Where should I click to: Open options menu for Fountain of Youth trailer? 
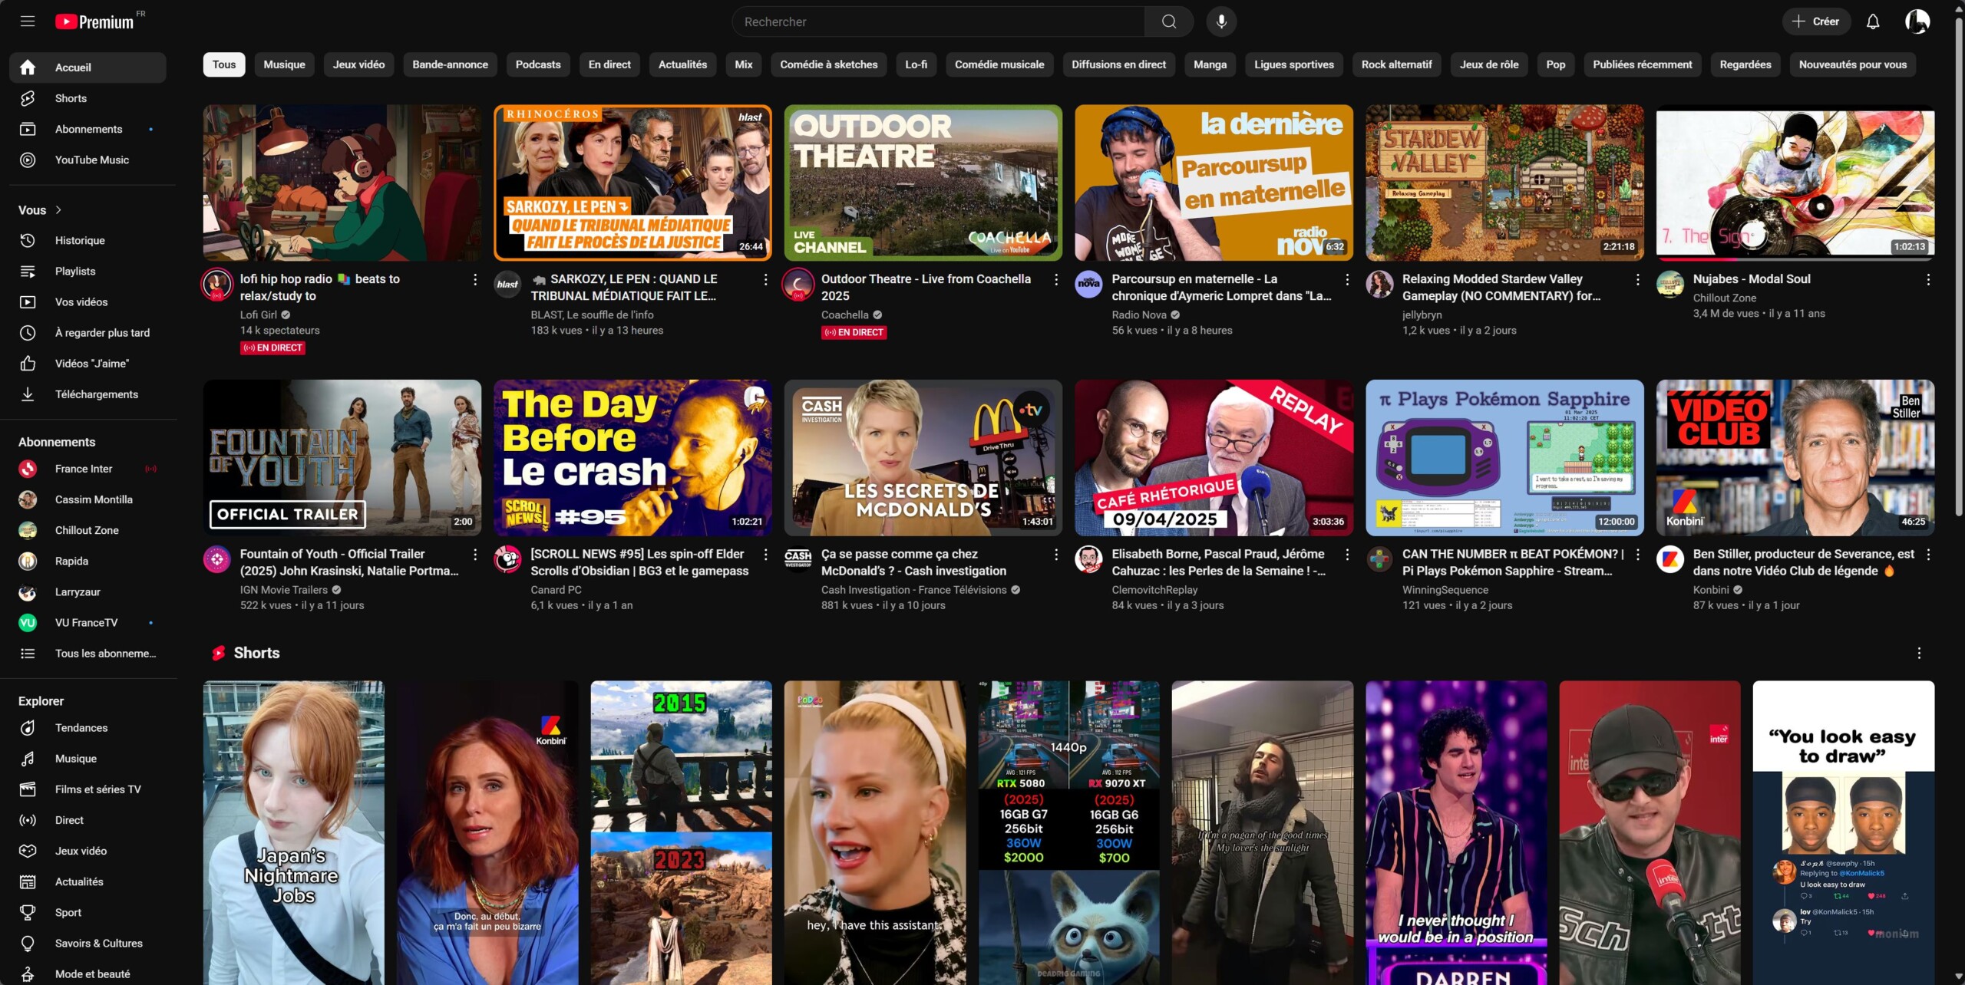tap(474, 555)
